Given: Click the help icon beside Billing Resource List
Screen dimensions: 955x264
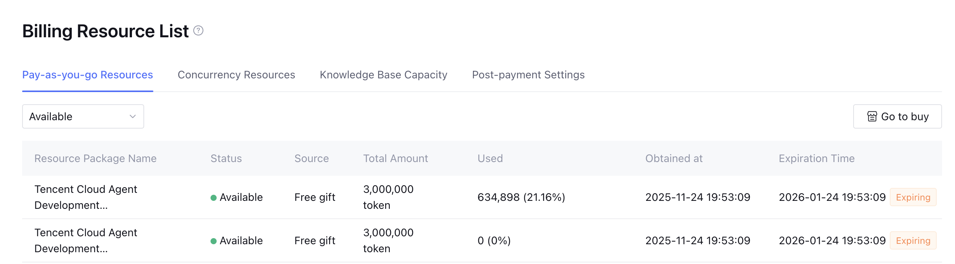Looking at the screenshot, I should [x=198, y=30].
